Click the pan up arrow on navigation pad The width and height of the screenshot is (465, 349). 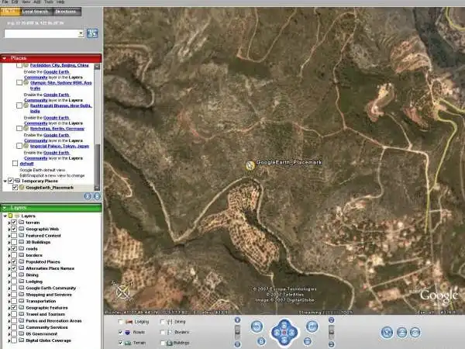point(284,325)
